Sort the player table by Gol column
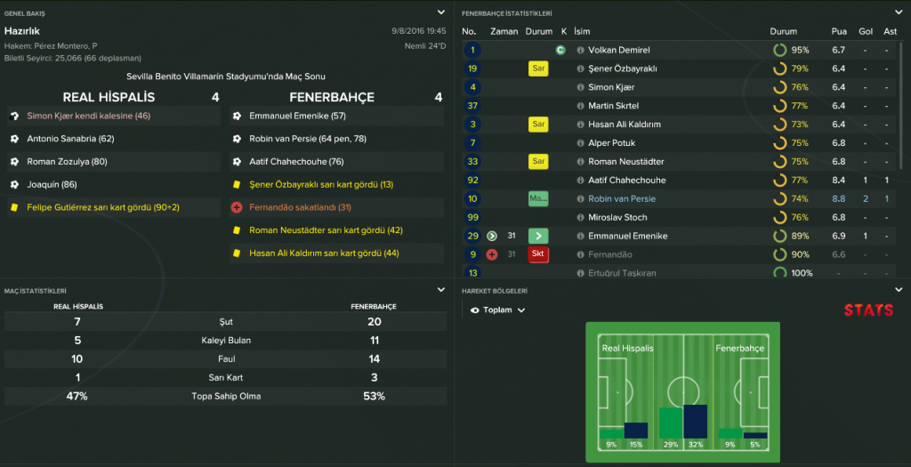911x467 pixels. (865, 32)
